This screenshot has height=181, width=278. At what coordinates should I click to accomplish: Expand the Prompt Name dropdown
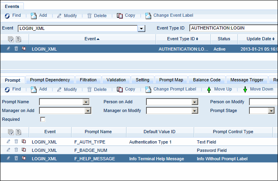pyautogui.click(x=86, y=102)
